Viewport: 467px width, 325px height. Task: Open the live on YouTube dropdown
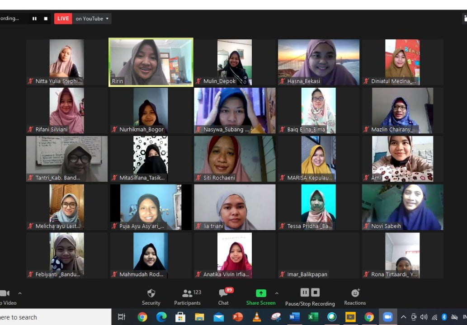click(92, 19)
